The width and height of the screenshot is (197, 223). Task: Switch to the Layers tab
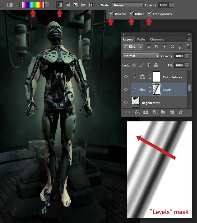point(128,39)
